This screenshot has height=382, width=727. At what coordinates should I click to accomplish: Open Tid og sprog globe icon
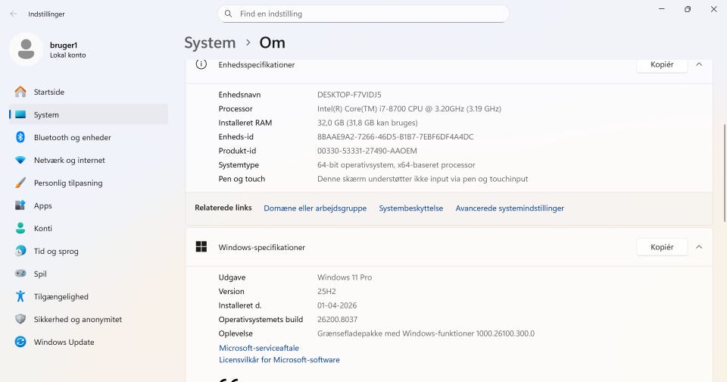point(20,251)
